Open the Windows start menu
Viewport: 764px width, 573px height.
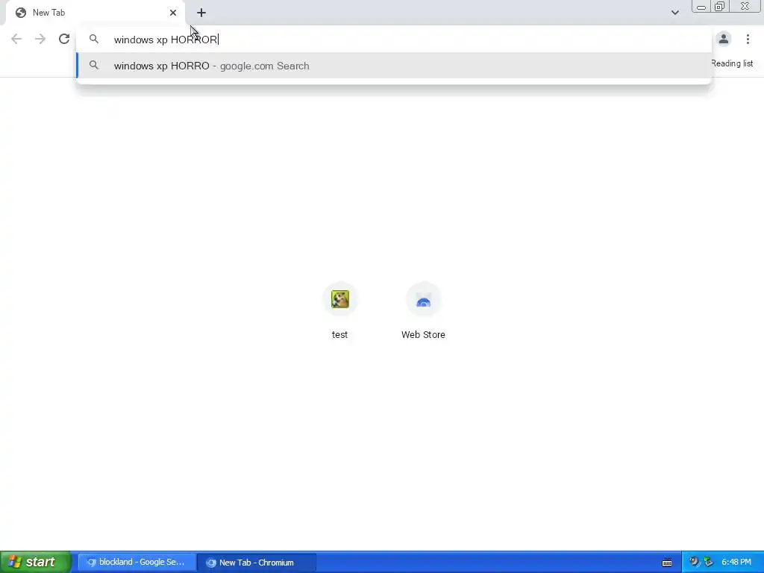tap(36, 562)
